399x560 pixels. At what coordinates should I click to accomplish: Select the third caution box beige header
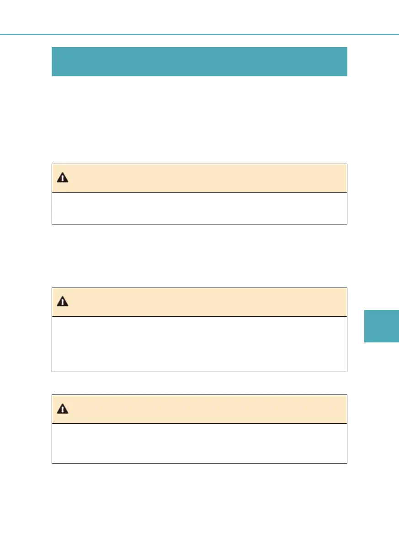pos(199,409)
